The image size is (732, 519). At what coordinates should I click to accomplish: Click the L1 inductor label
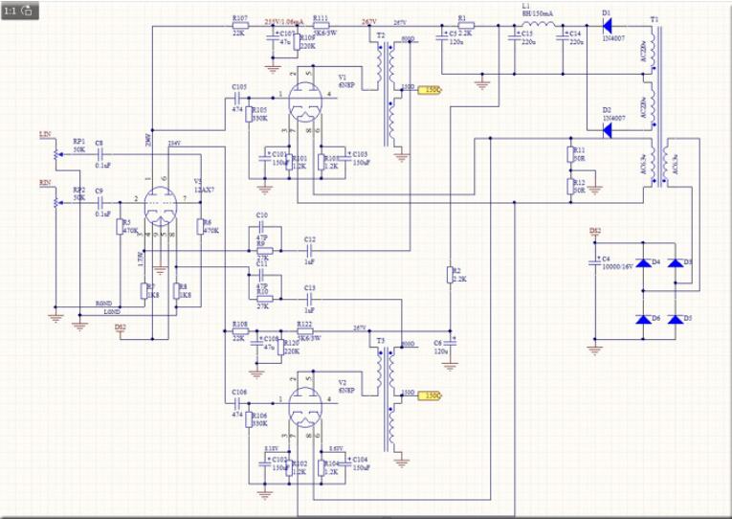526,6
